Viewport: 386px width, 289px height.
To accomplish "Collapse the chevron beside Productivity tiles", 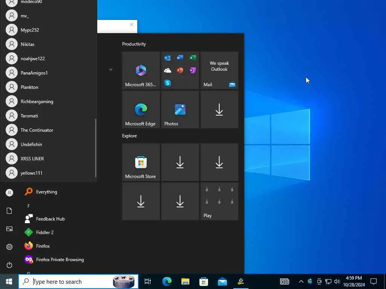I will coord(111,70).
